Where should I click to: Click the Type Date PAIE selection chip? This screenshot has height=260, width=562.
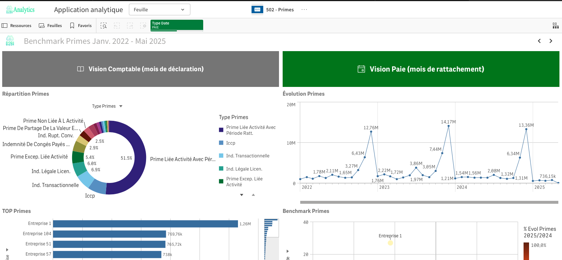tap(176, 25)
